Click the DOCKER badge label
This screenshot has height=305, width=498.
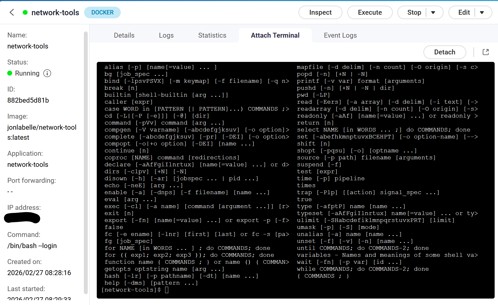click(x=102, y=12)
